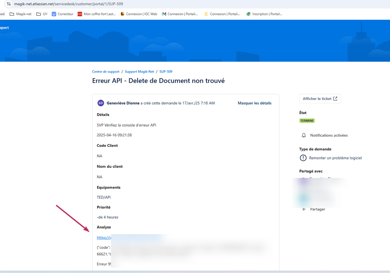The width and height of the screenshot is (390, 273).
Task: Click the Code Client field label
Action: tap(107, 146)
